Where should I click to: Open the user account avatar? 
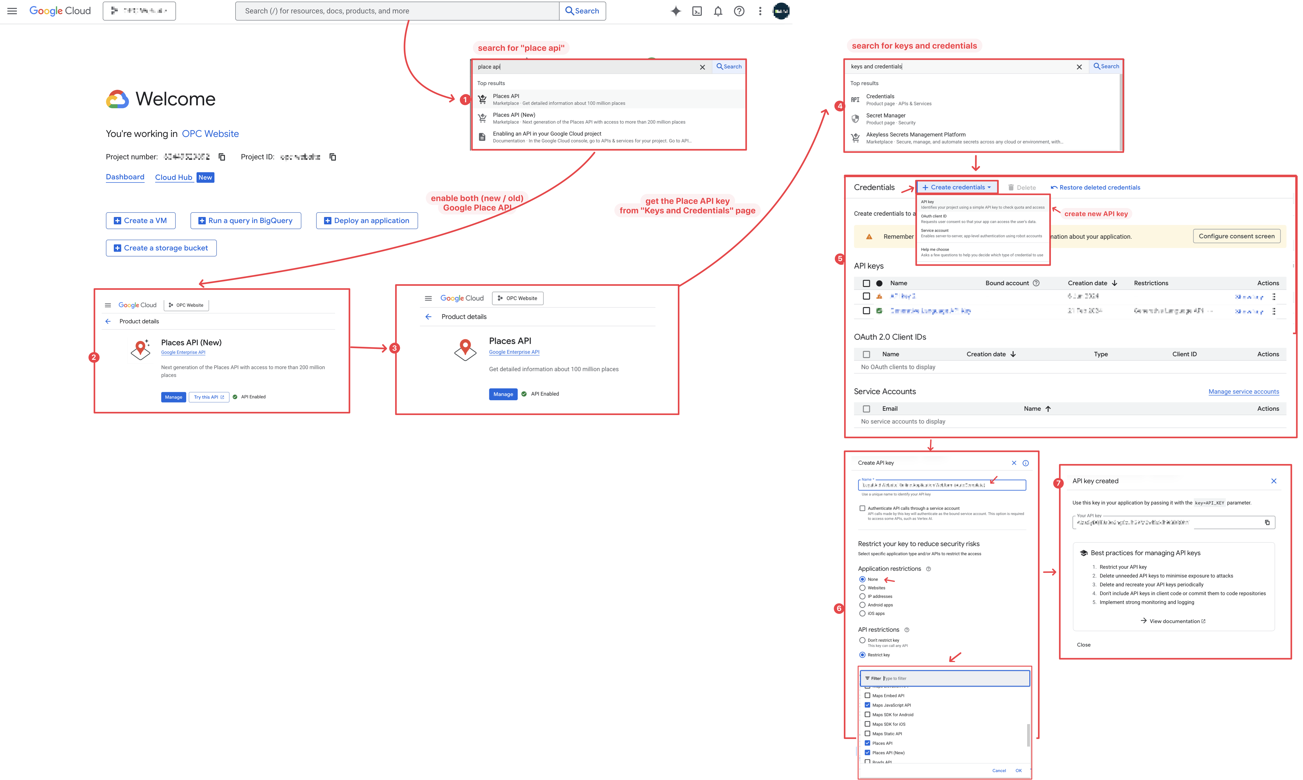point(781,11)
